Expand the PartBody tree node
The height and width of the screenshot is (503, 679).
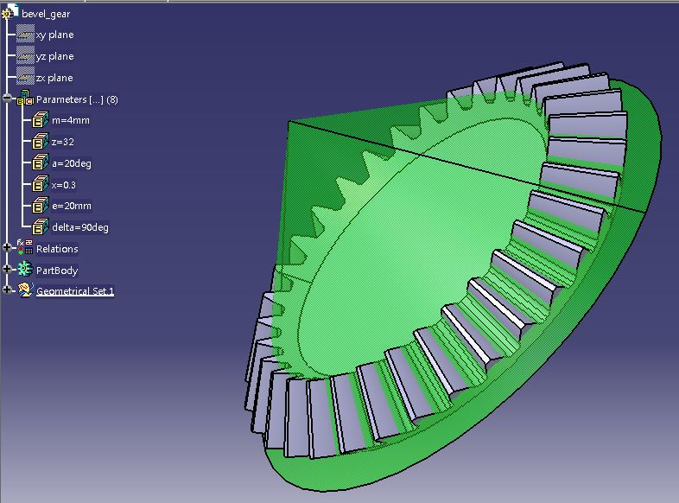tap(7, 269)
